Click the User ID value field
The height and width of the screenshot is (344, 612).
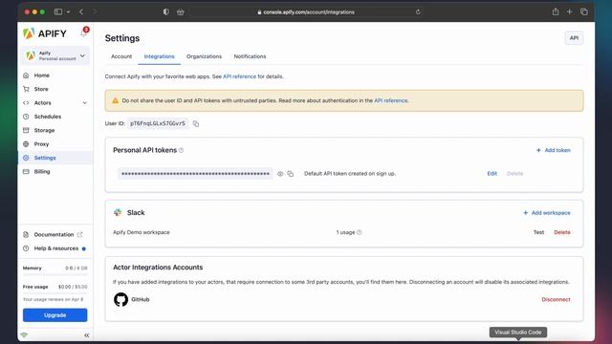point(158,123)
